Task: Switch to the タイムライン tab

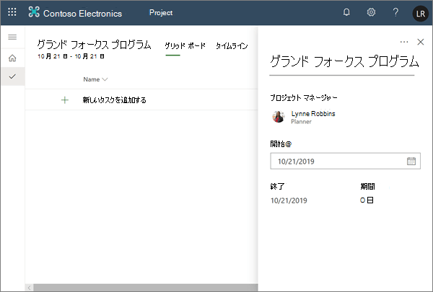Action: pyautogui.click(x=232, y=46)
